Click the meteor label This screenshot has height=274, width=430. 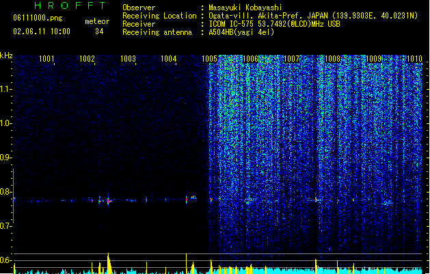[x=97, y=21]
